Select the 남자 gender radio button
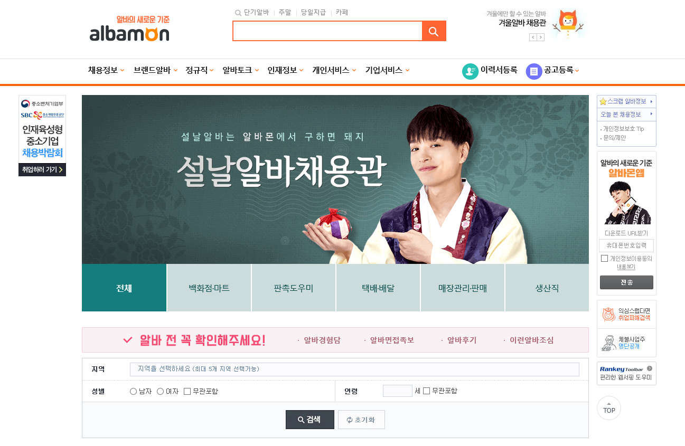 133,391
